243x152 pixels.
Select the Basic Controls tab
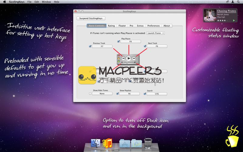click(96, 26)
